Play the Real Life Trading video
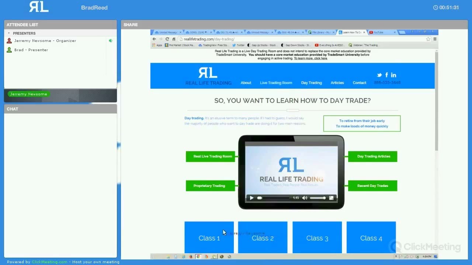The image size is (472, 265). pos(251,198)
